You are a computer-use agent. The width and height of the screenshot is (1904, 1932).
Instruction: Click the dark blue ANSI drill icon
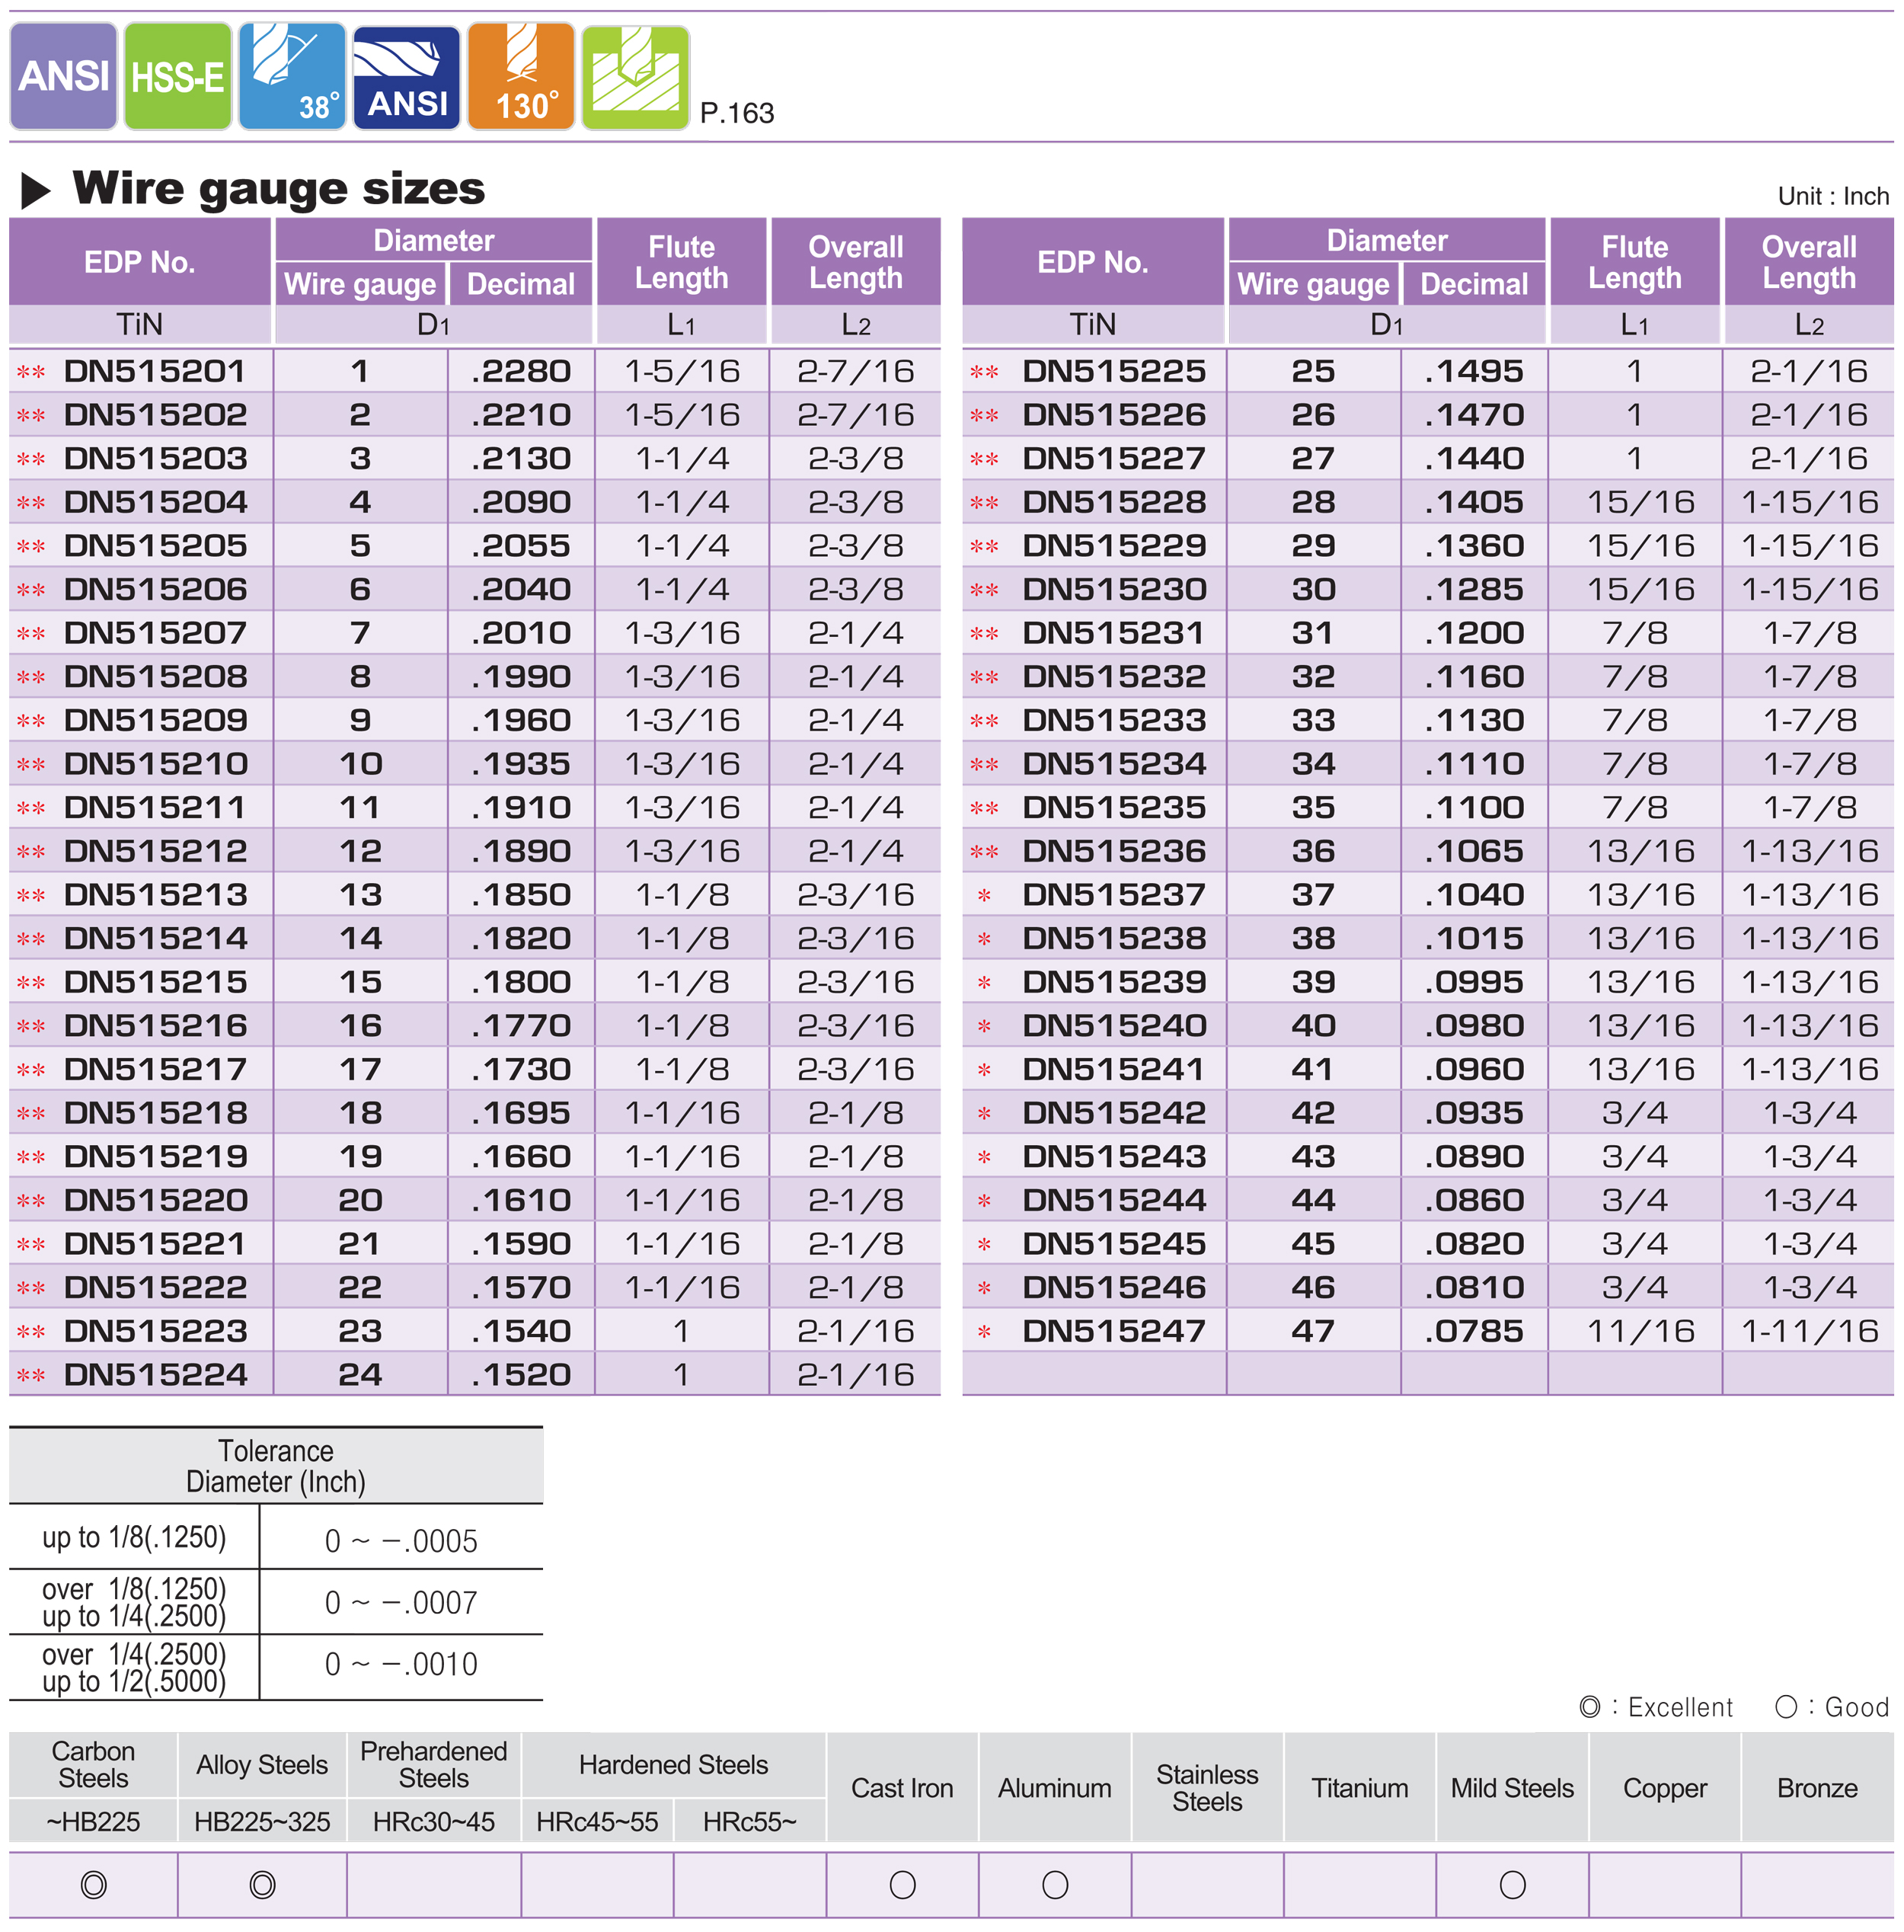(407, 76)
